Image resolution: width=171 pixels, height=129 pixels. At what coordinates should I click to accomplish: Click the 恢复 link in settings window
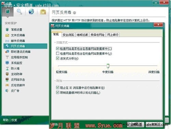click(14, 120)
